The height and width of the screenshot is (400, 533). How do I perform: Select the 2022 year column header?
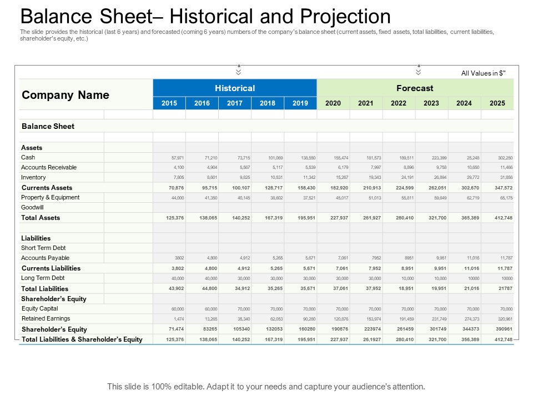(399, 103)
